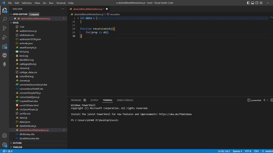Image resolution: width=273 pixels, height=153 pixels.
Task: Select the powershell terminal label
Action: tap(254, 100)
